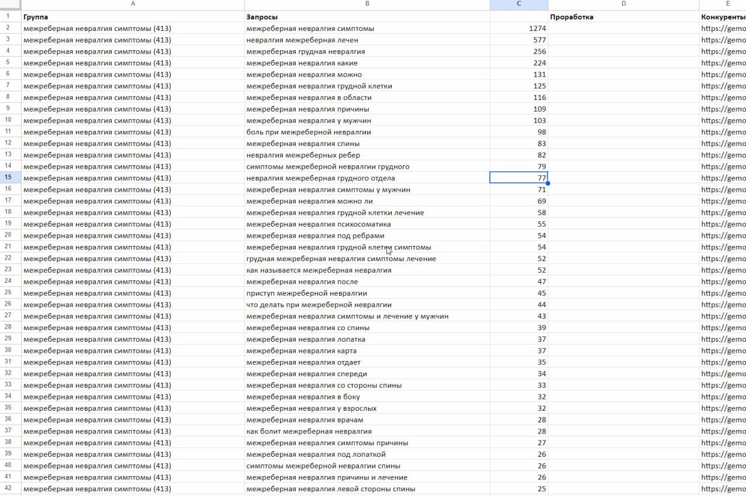Click cell 'как болит межреберная невралгия'
Viewport: 746px width, 496px height.
click(x=367, y=431)
